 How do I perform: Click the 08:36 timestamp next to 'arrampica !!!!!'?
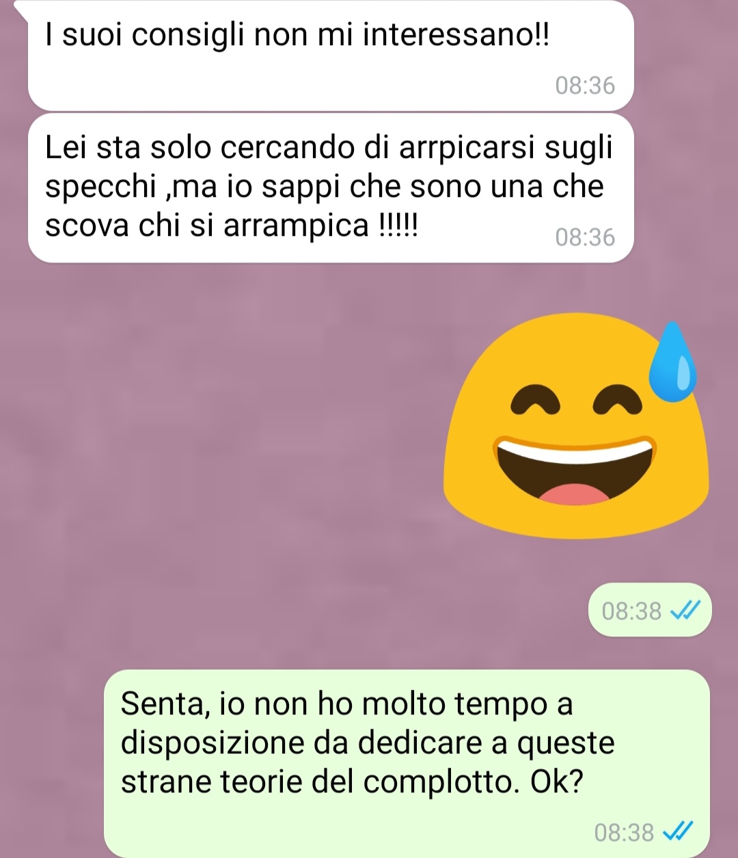click(585, 238)
